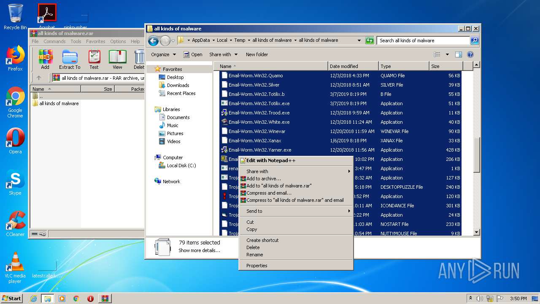Open the Start menu
The width and height of the screenshot is (540, 304).
[x=12, y=299]
